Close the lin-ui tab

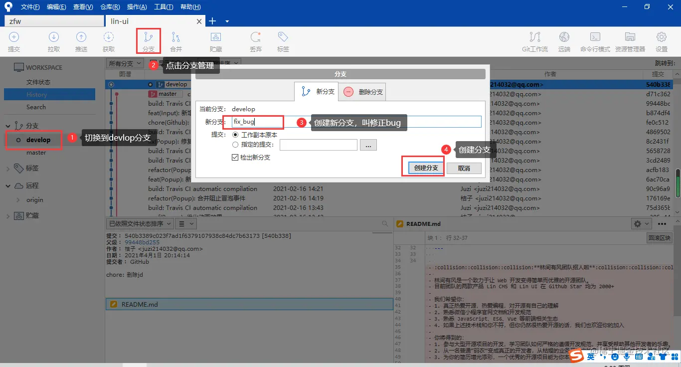(199, 21)
